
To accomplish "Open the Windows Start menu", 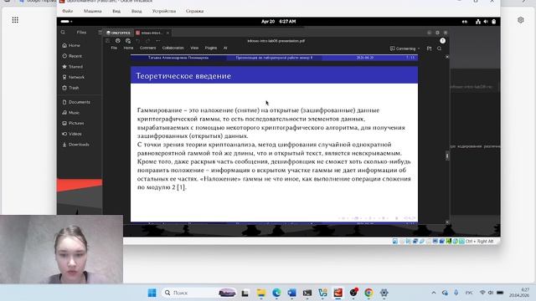I will pos(152,293).
